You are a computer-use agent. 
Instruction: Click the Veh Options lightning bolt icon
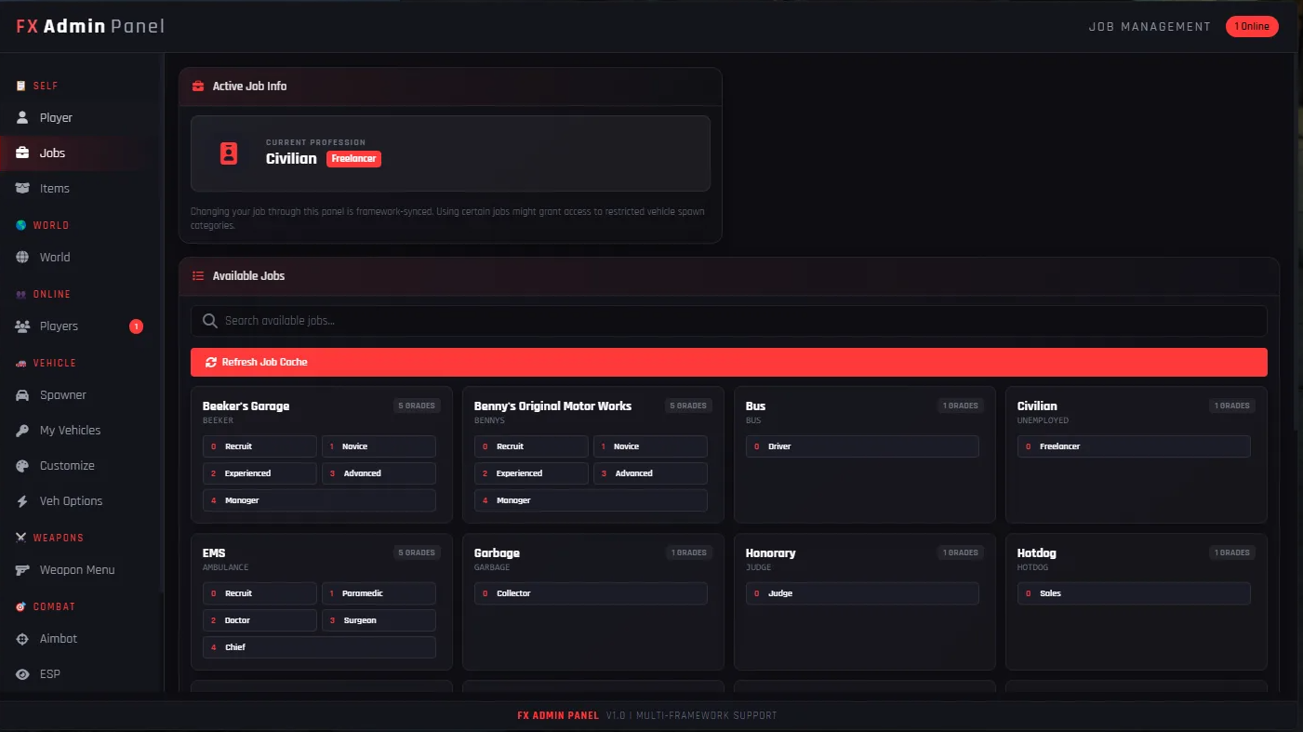point(22,501)
